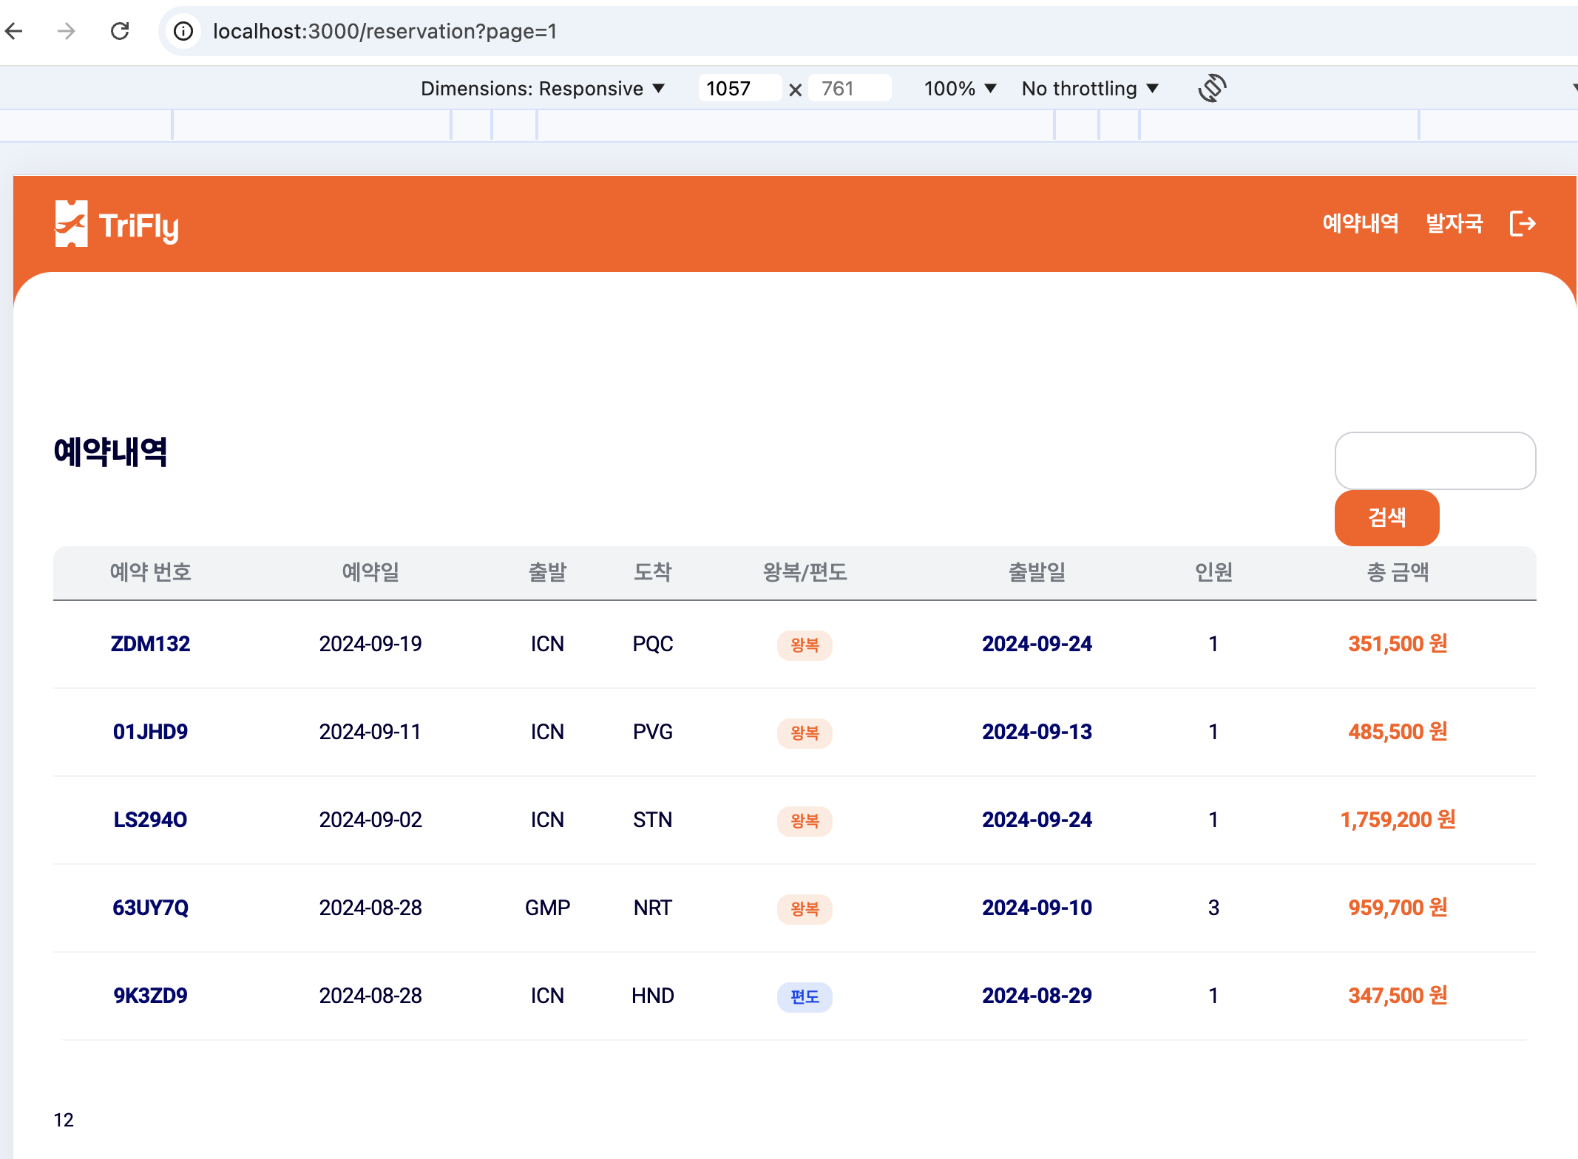Open the 100% zoom dropdown
Image resolution: width=1578 pixels, height=1159 pixels.
(960, 89)
